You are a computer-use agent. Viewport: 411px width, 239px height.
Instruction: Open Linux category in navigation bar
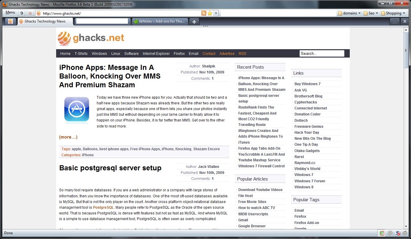[x=116, y=54]
